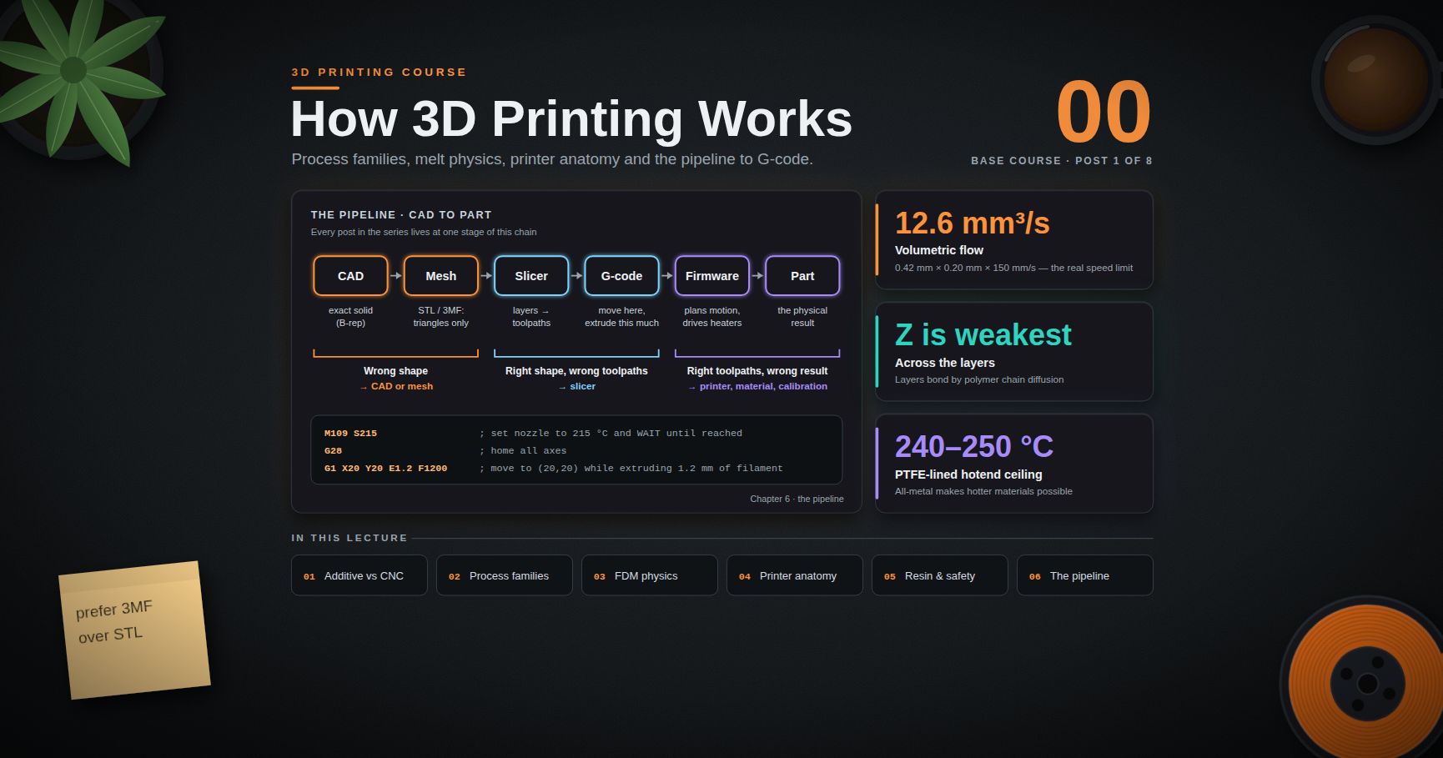Click the 12.6 mm³/s volumetric flow card
The height and width of the screenshot is (758, 1443).
point(1014,240)
